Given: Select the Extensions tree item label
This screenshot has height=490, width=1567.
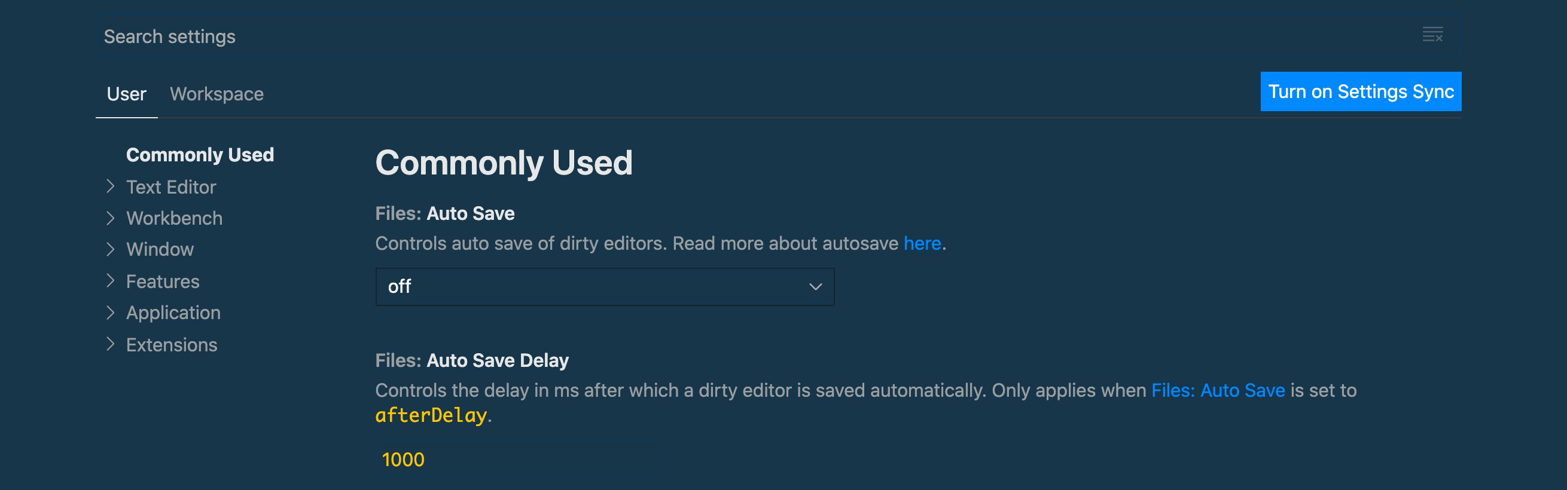Looking at the screenshot, I should [172, 345].
